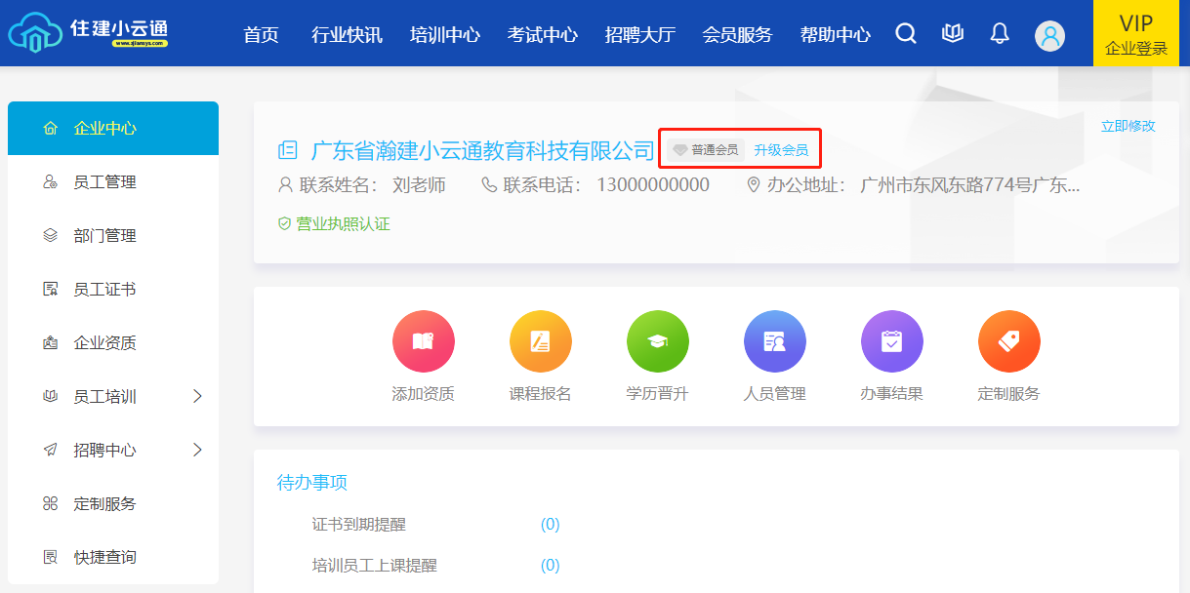Select 行业快讯 in top navigation
Image resolution: width=1190 pixels, height=593 pixels.
pos(347,35)
